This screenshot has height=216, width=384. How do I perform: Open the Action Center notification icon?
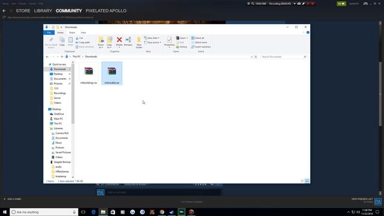point(377,212)
